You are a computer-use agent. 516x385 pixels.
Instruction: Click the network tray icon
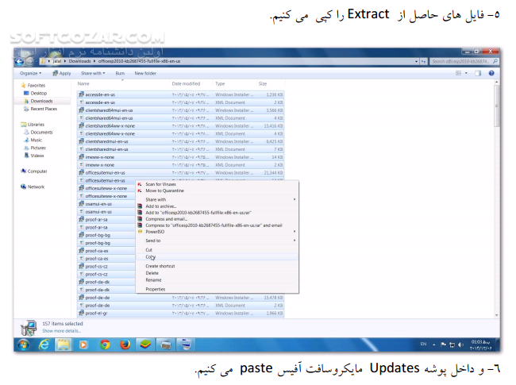point(452,345)
